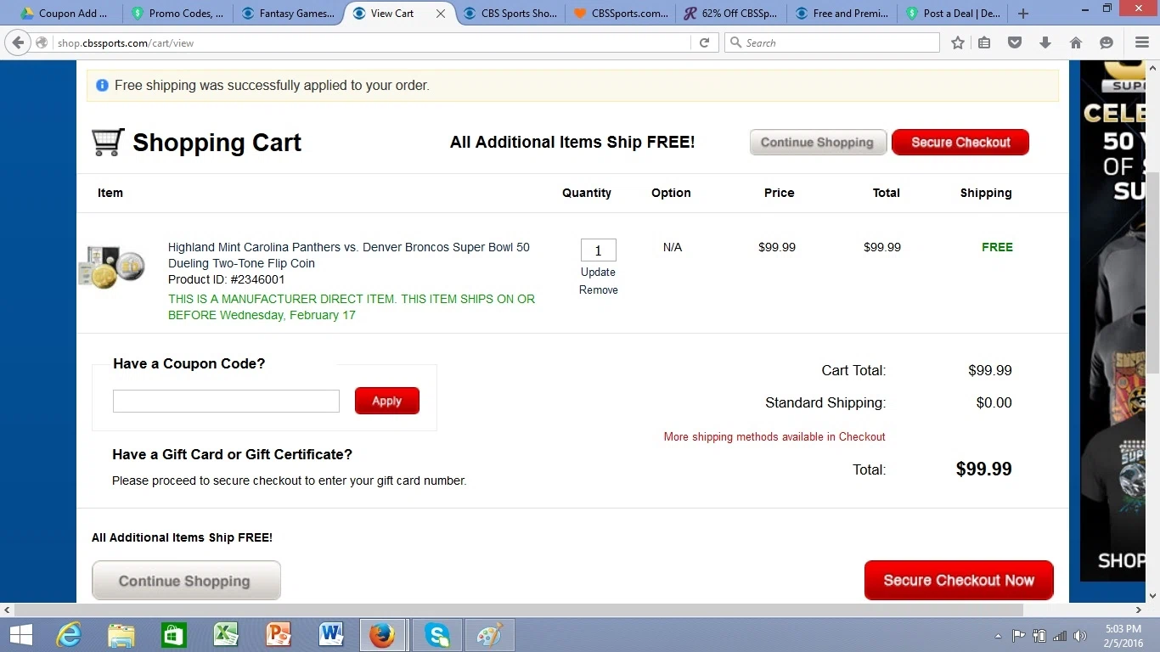Open the Downloads arrow icon

pos(1045,42)
